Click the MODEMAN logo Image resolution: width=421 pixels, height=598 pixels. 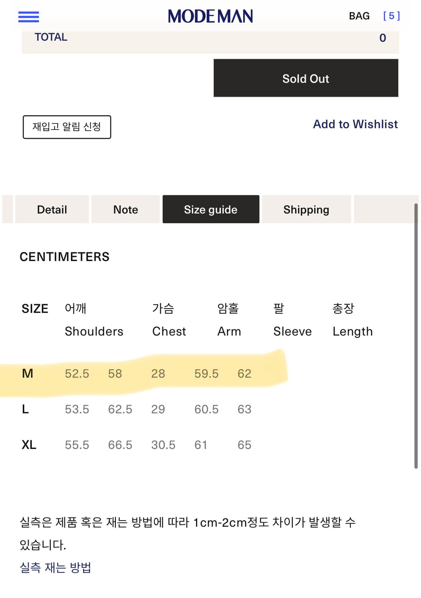[x=210, y=16]
